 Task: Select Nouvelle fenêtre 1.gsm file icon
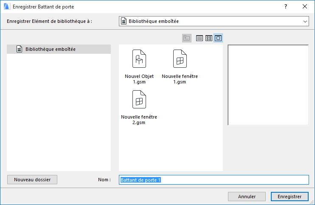[180, 59]
